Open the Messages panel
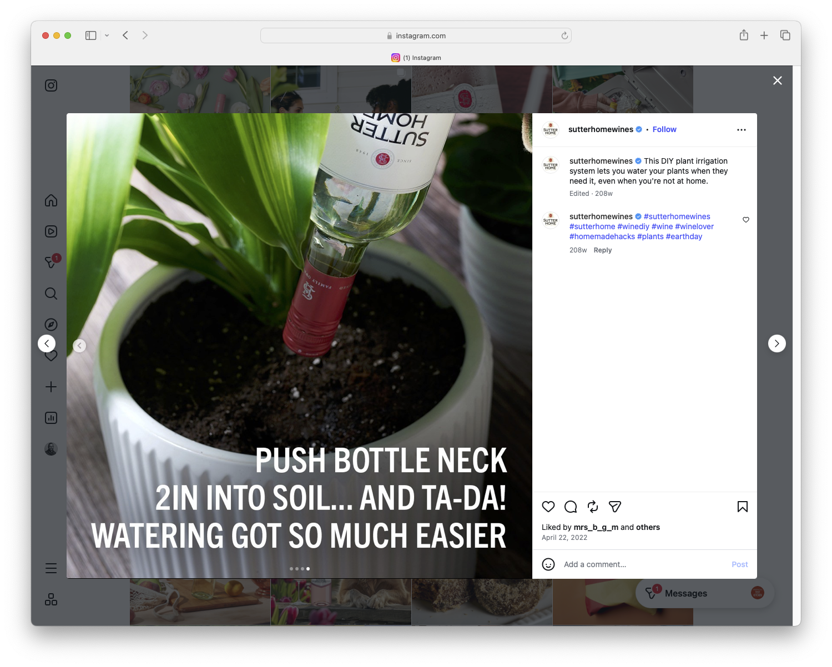 (687, 593)
